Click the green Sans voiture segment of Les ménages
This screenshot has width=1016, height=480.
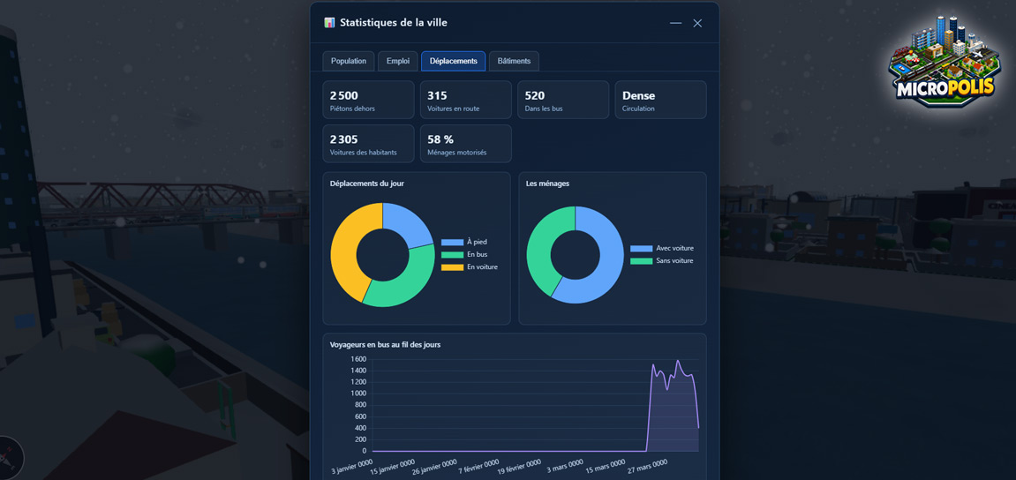541,243
